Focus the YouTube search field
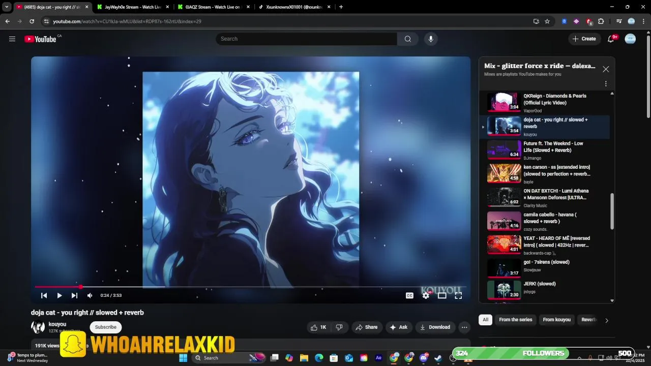The width and height of the screenshot is (651, 366). click(x=306, y=39)
